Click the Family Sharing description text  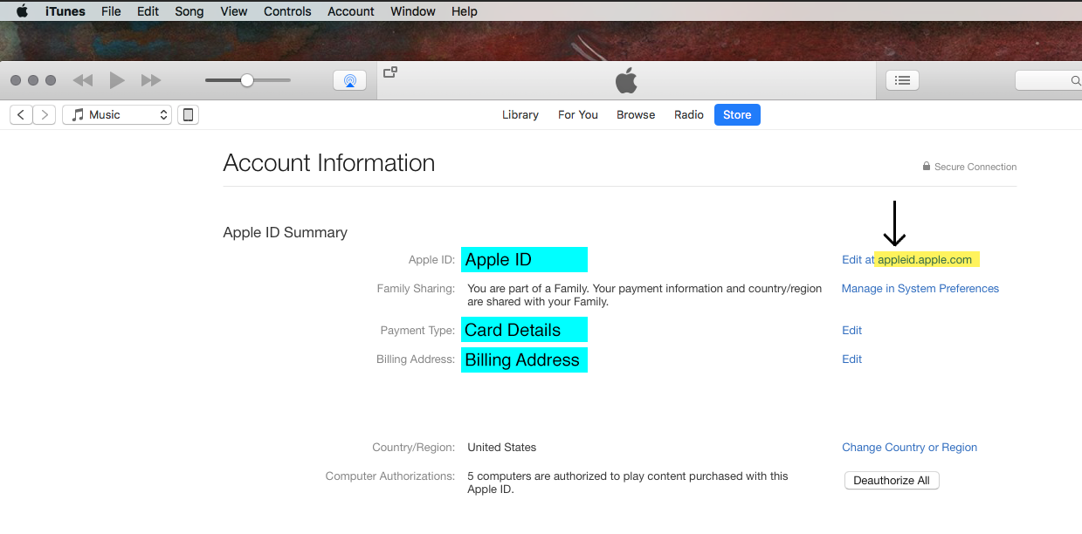tap(644, 295)
